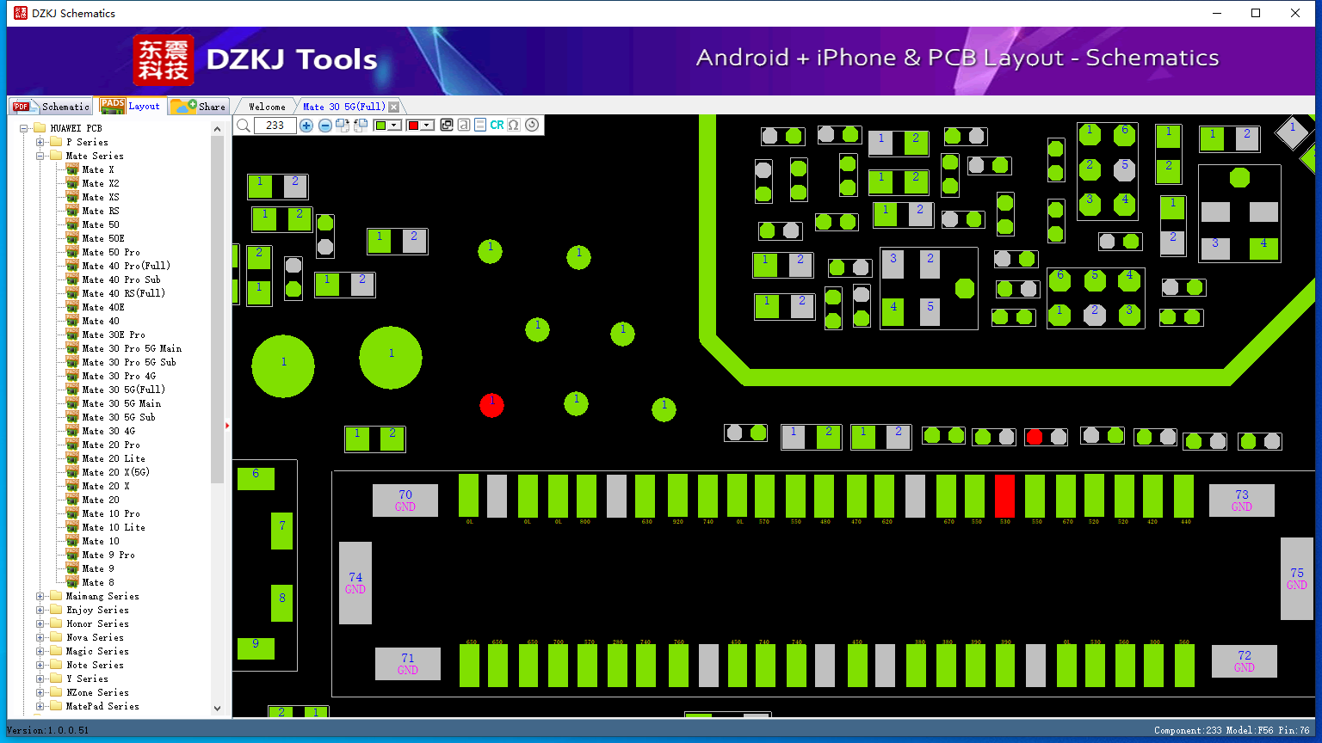Select the gray pad 72 GND
Viewport: 1322px width, 743px height.
(1245, 661)
